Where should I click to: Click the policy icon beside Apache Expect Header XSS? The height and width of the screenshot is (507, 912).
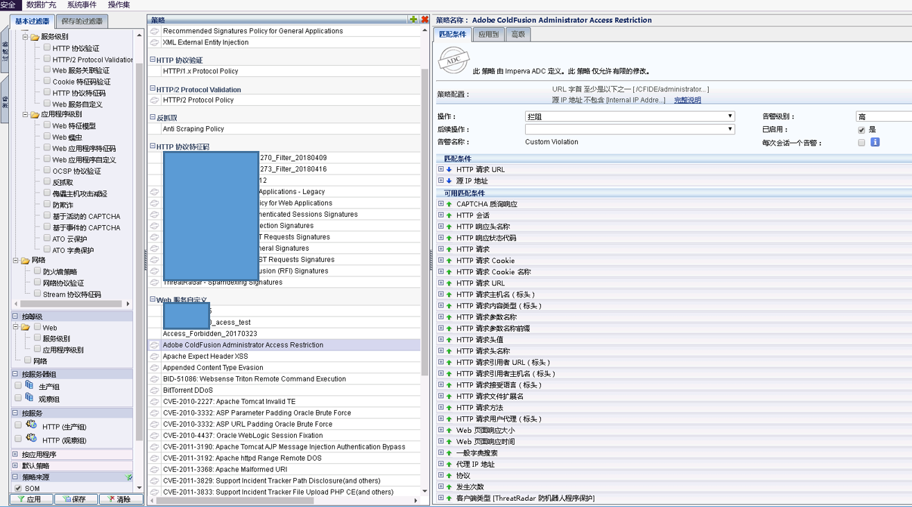click(155, 356)
